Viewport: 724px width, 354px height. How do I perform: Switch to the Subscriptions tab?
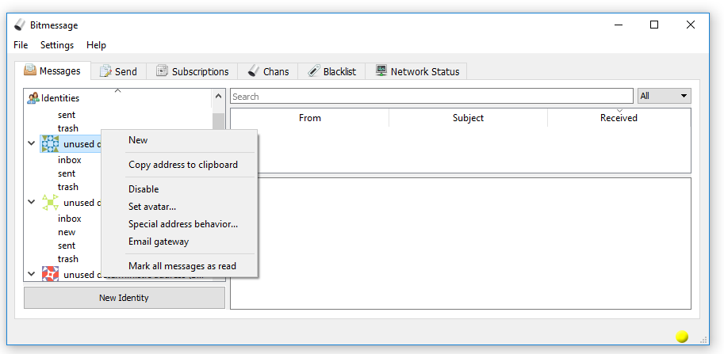coord(192,71)
